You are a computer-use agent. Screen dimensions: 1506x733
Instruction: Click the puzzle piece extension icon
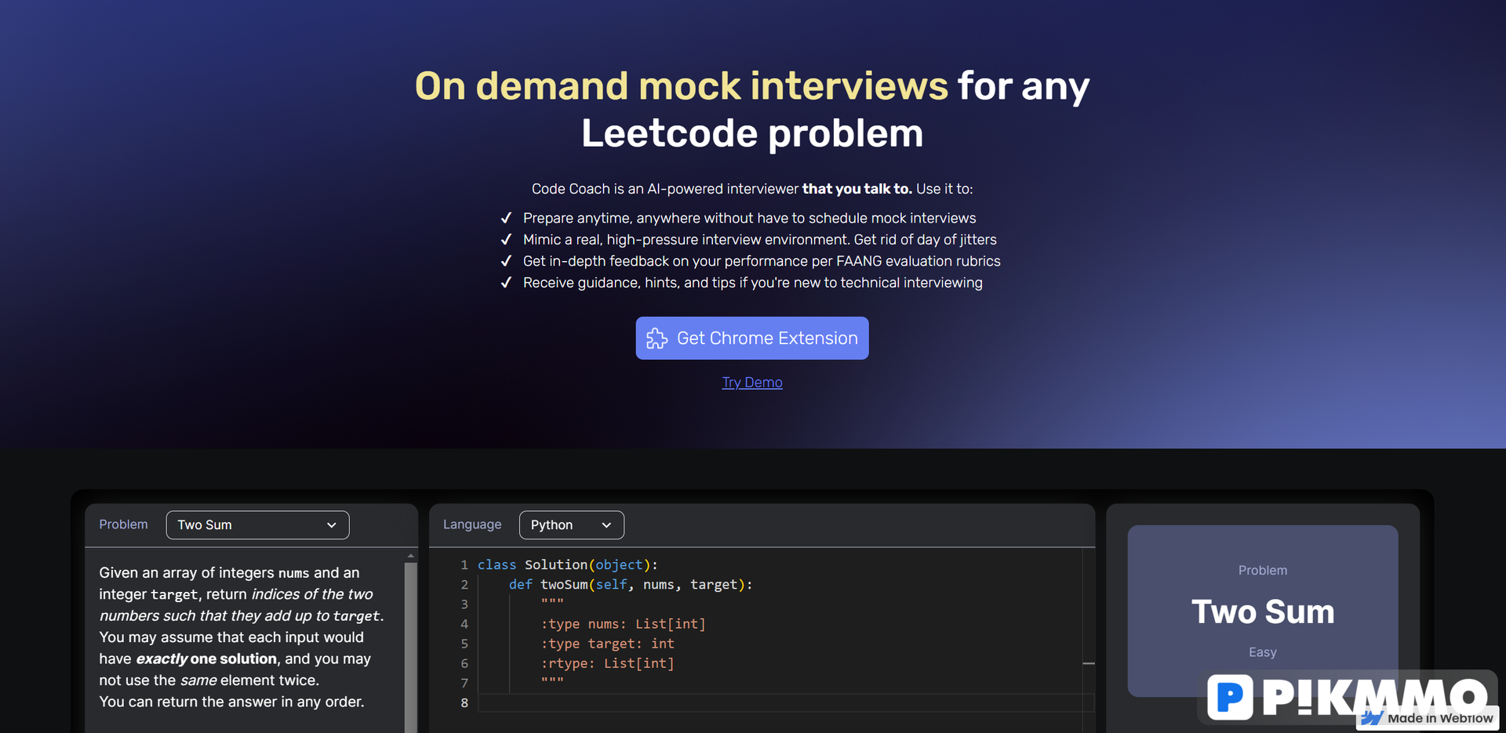(x=657, y=339)
